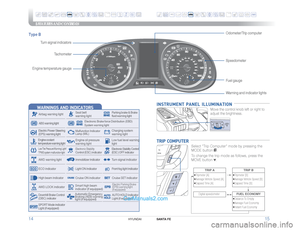
Task: Select the Light ON indicator icon
Action: [x=71, y=169]
